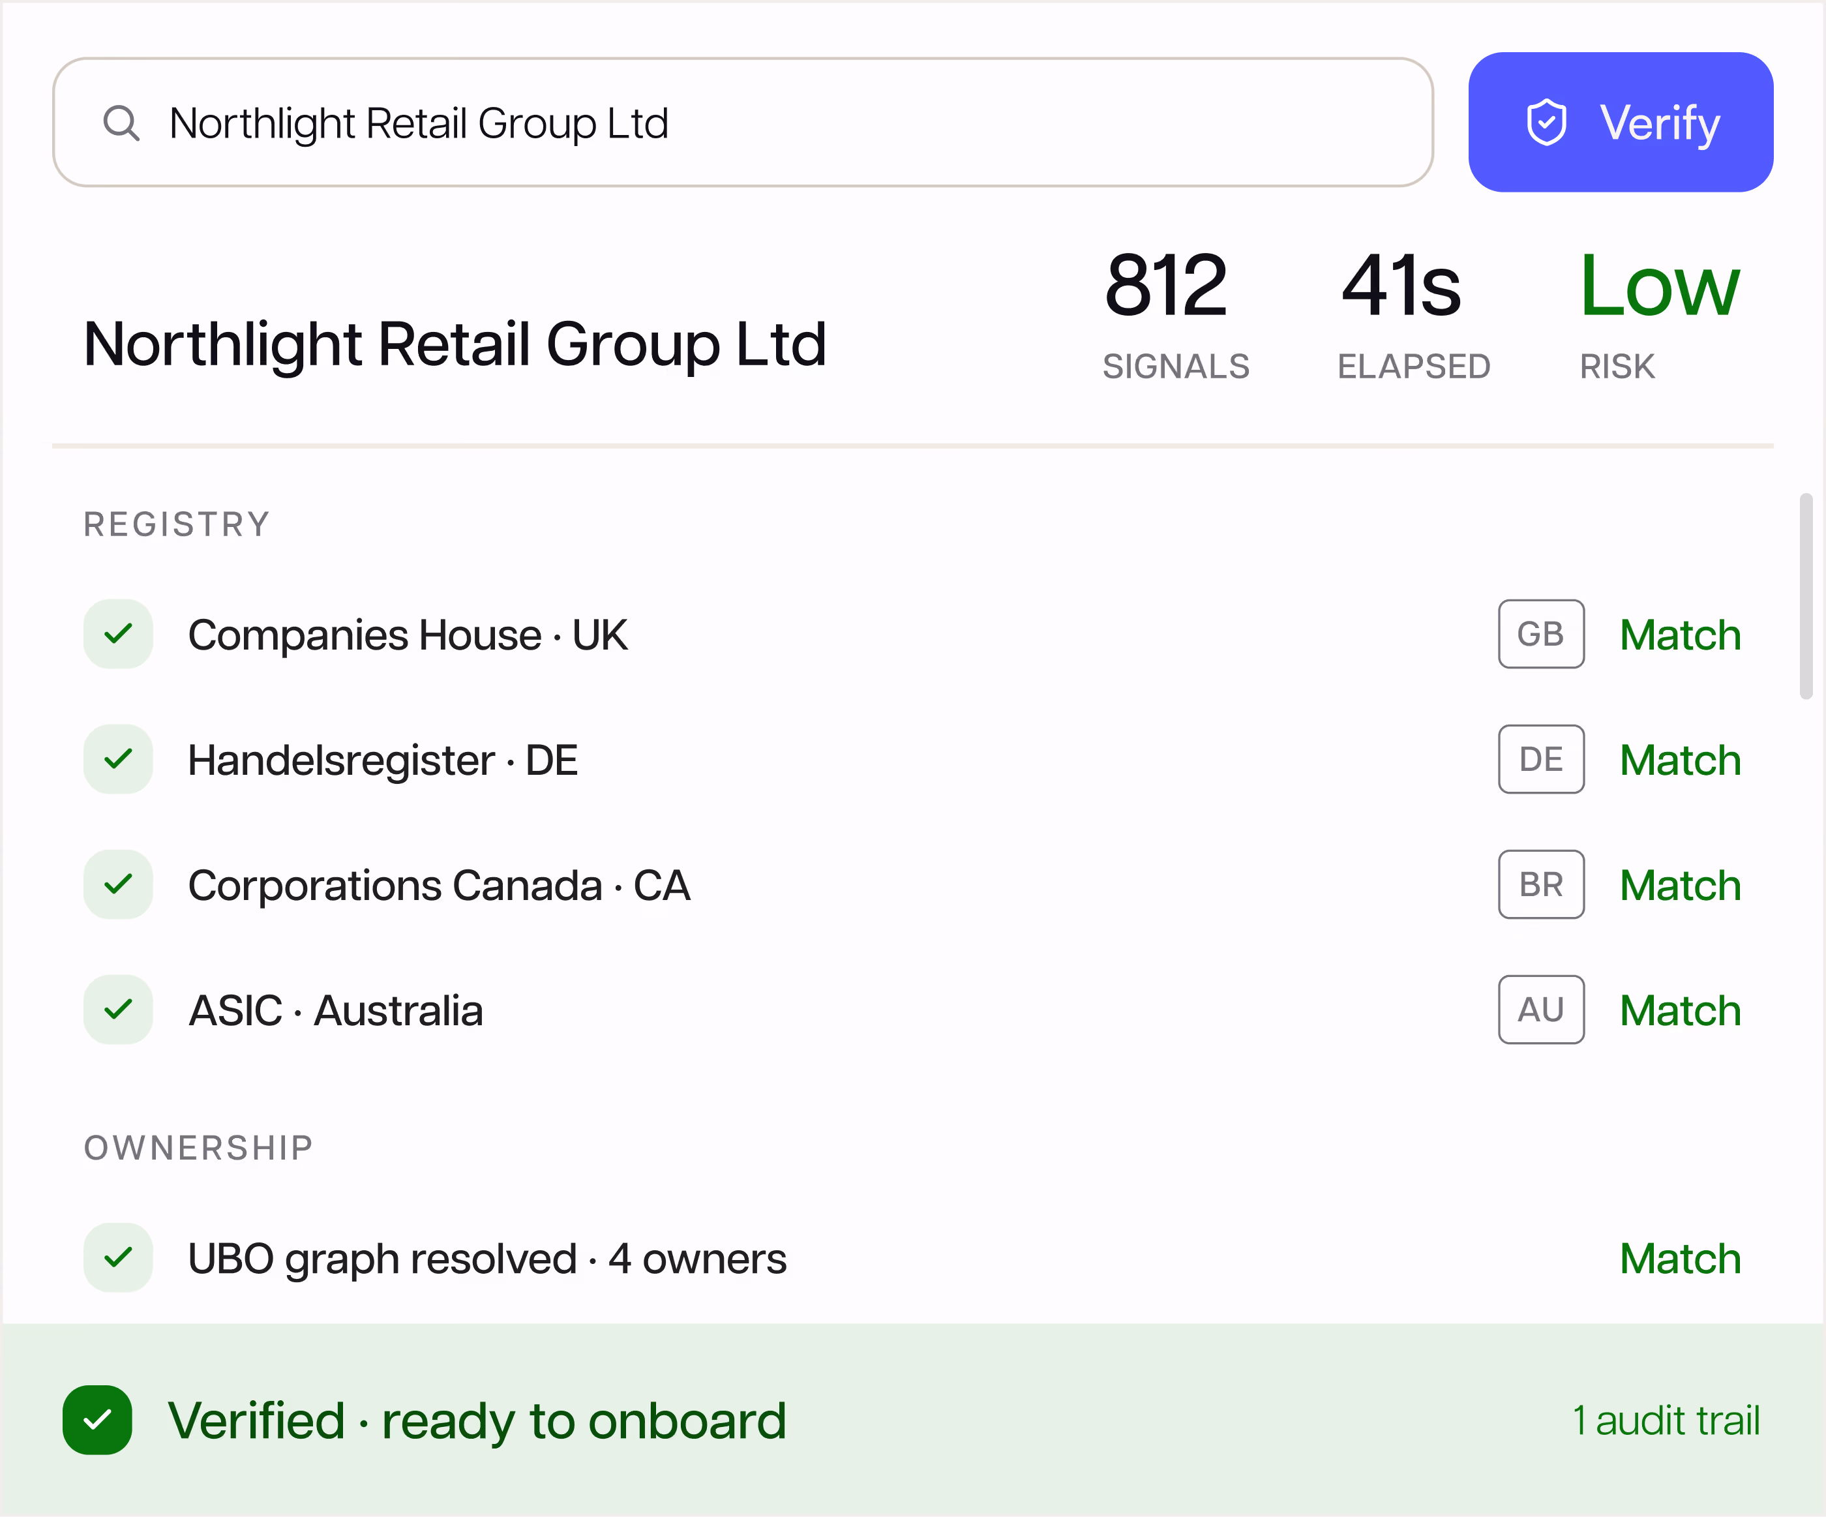Select the 41s elapsed value
This screenshot has width=1826, height=1517.
point(1401,285)
